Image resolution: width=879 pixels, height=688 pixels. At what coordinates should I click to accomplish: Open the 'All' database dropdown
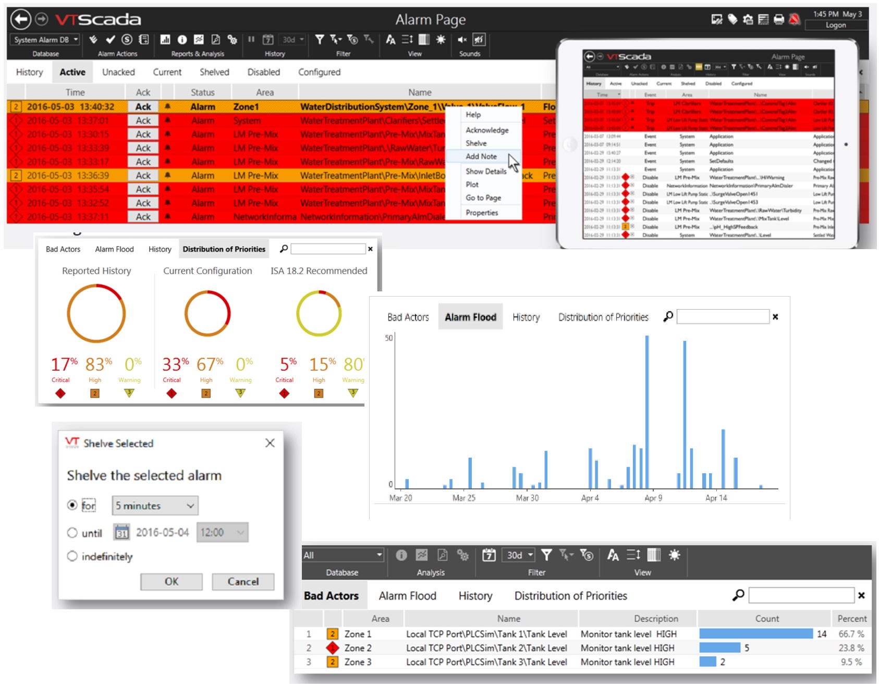(x=343, y=555)
